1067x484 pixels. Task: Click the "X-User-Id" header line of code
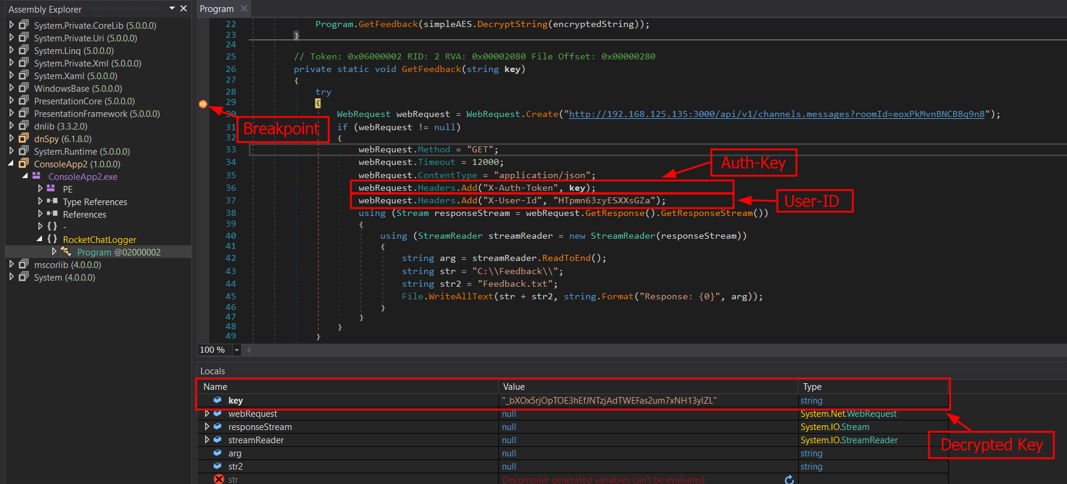(512, 200)
